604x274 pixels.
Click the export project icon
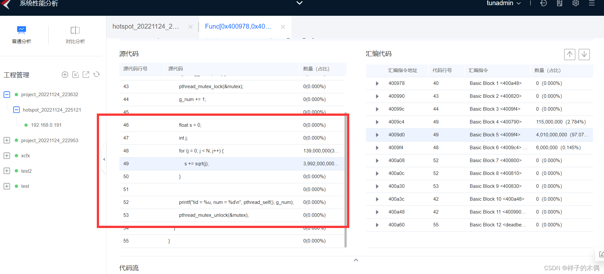(x=86, y=75)
